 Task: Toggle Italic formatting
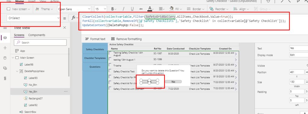pos(124,9)
